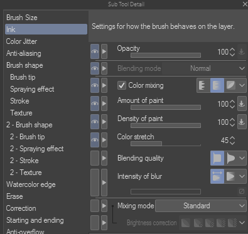248x234 pixels.
Task: Select second Blending quality icon
Action: 231,158
